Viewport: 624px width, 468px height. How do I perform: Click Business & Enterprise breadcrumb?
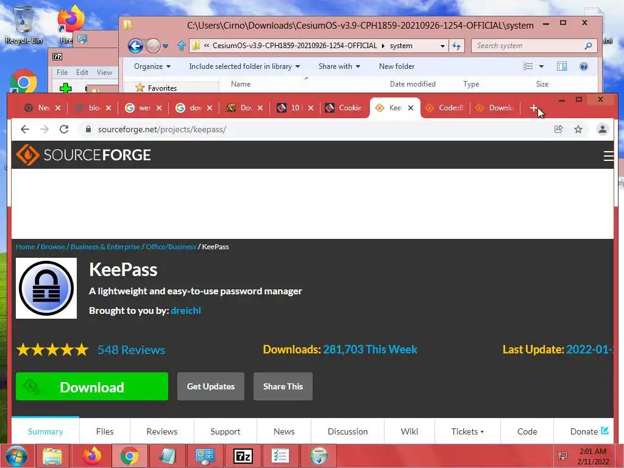[105, 247]
